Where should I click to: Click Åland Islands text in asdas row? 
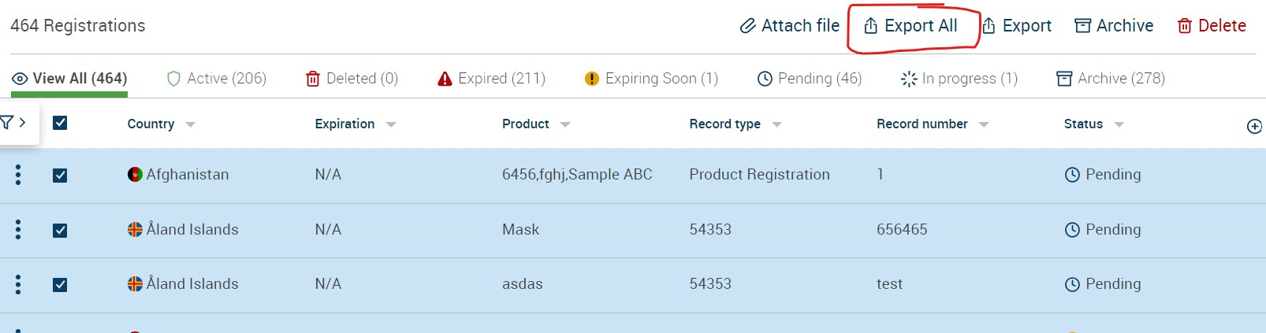[192, 284]
